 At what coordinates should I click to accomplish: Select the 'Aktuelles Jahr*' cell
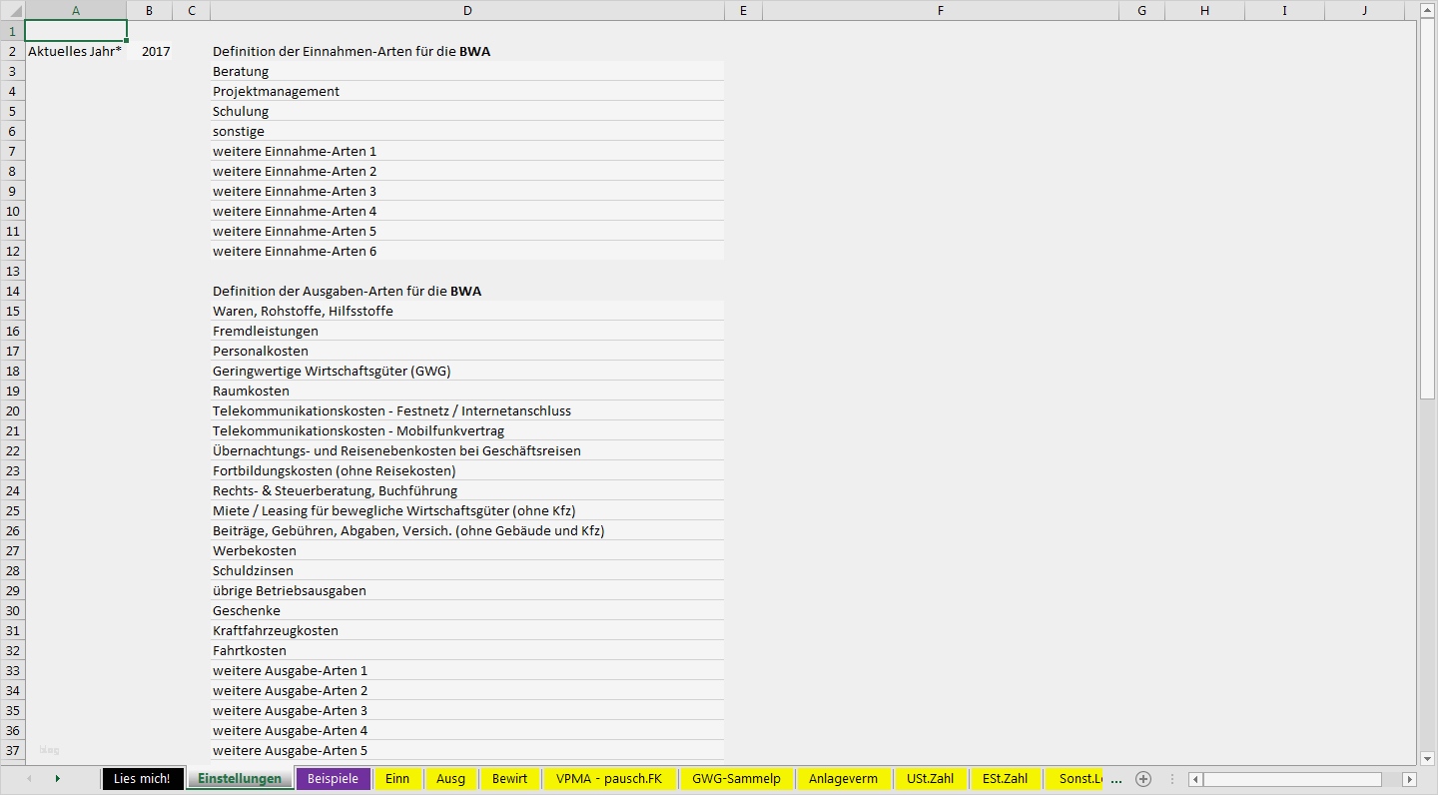point(76,51)
